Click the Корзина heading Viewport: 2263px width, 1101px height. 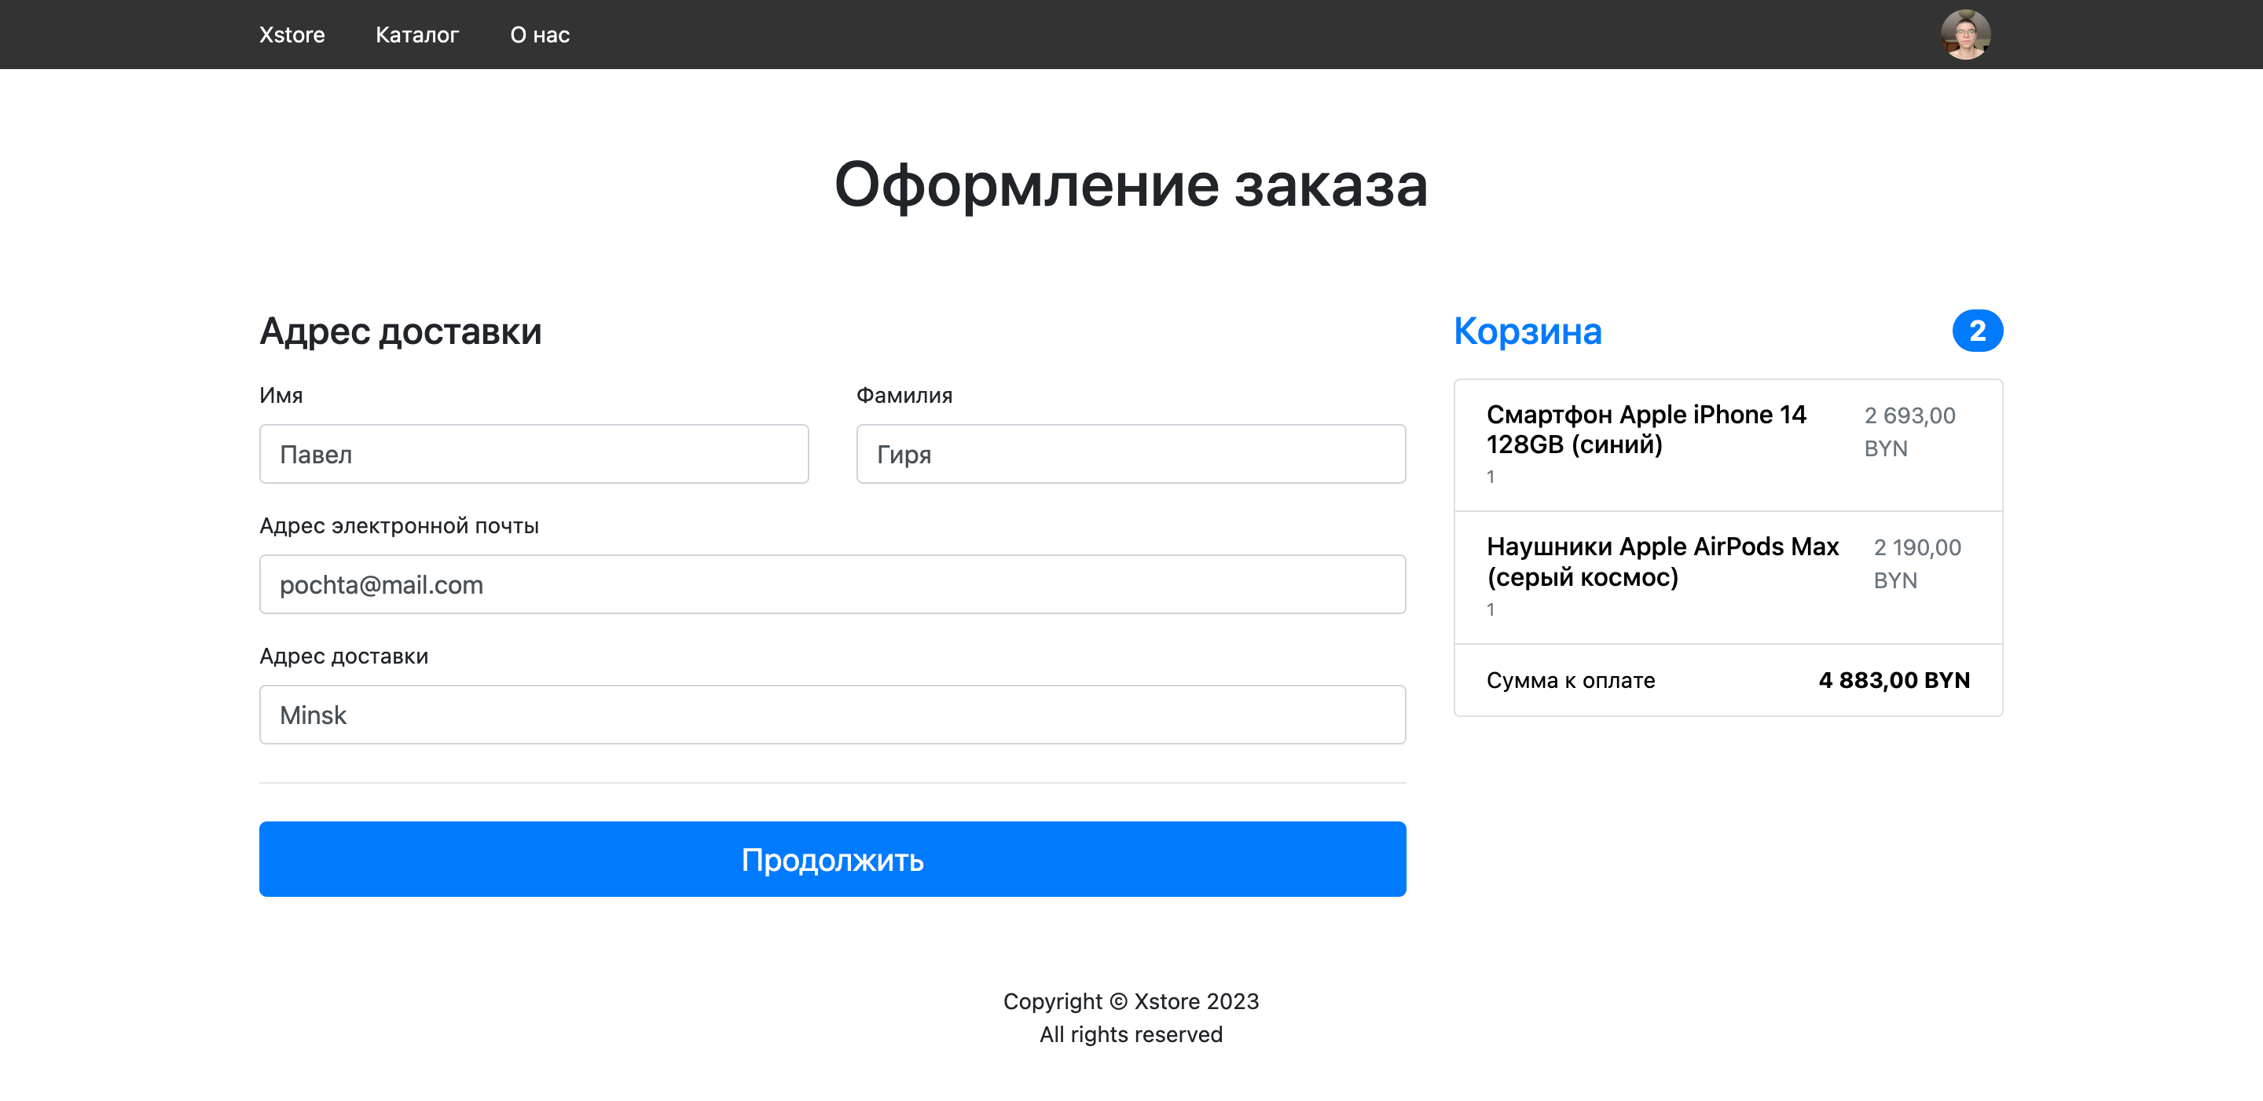point(1528,331)
